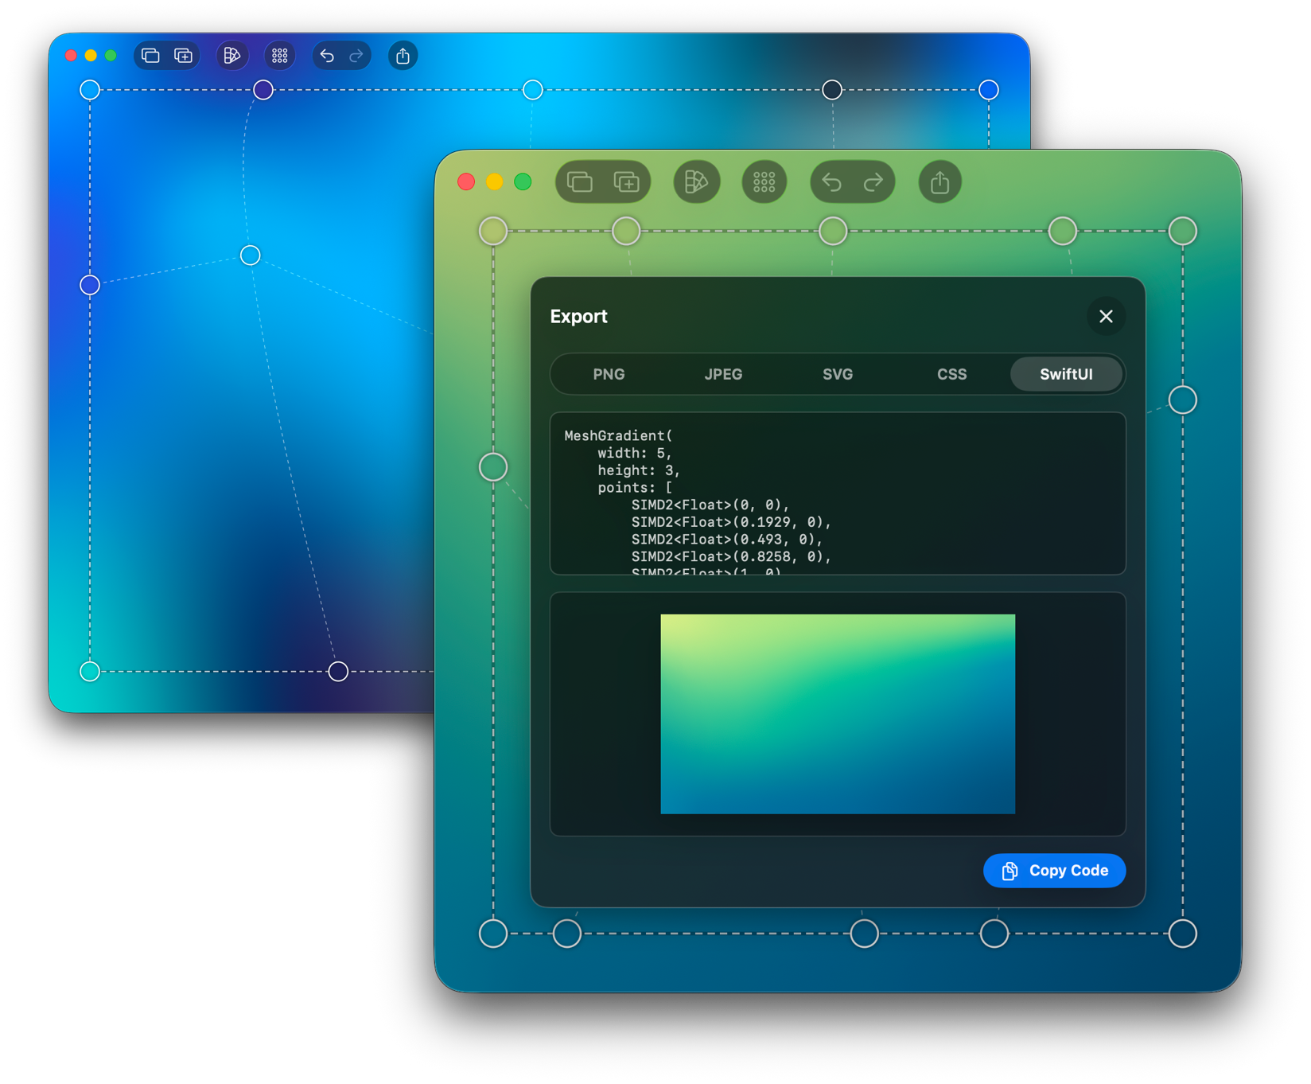
Task: Select the top-left corner mesh point in blue window
Action: (x=90, y=90)
